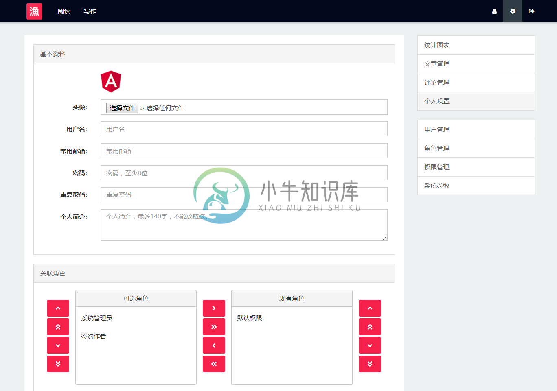
Task: Go to 统计图表 in the sidebar
Action: pyautogui.click(x=476, y=45)
